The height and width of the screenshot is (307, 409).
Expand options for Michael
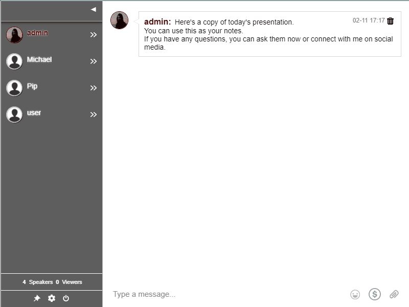94,61
